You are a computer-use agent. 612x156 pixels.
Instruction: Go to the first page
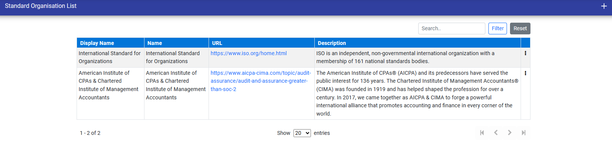482,133
